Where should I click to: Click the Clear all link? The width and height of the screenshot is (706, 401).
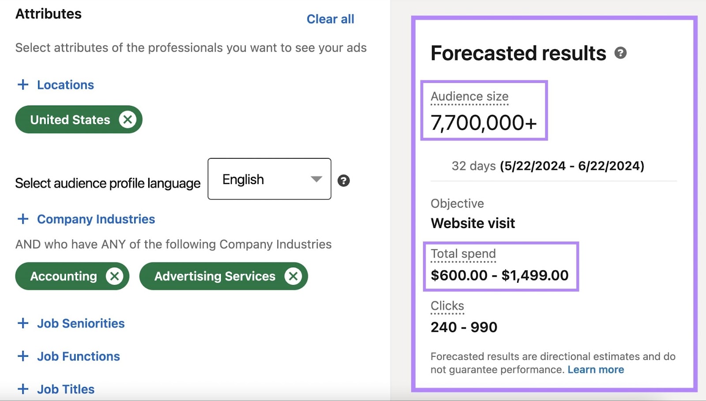click(330, 19)
